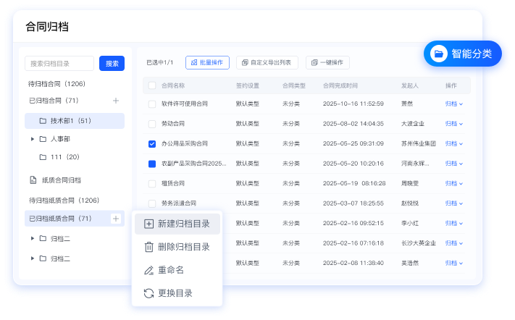Click the 智能分类 folder icon

pos(438,54)
